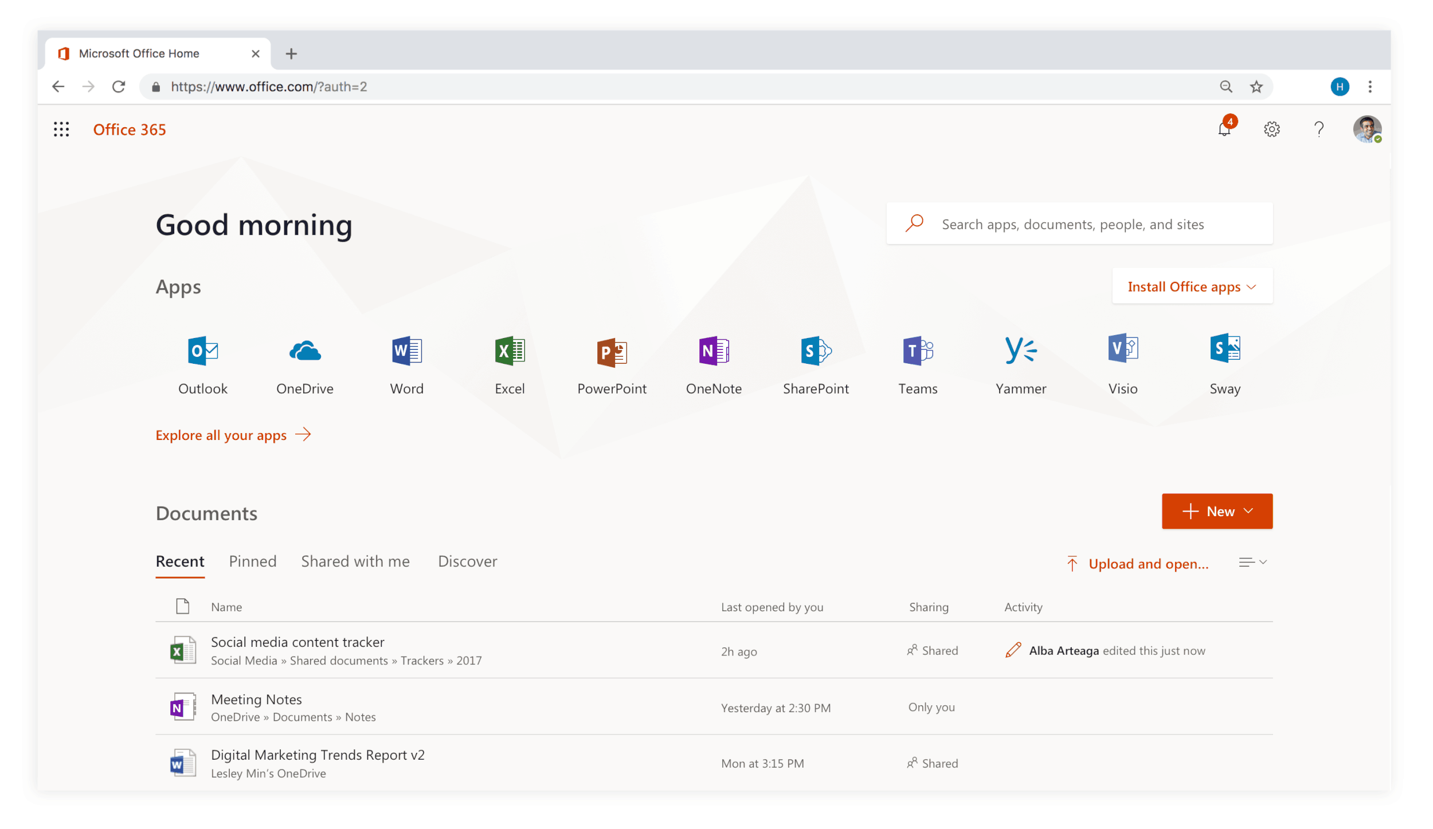Bookmark this page with the star icon
This screenshot has width=1433, height=829.
pyautogui.click(x=1256, y=87)
